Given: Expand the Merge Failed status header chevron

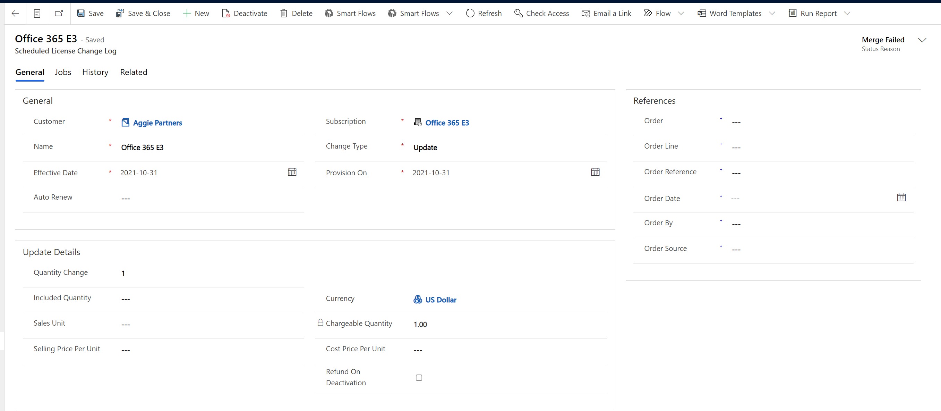Looking at the screenshot, I should (x=922, y=40).
